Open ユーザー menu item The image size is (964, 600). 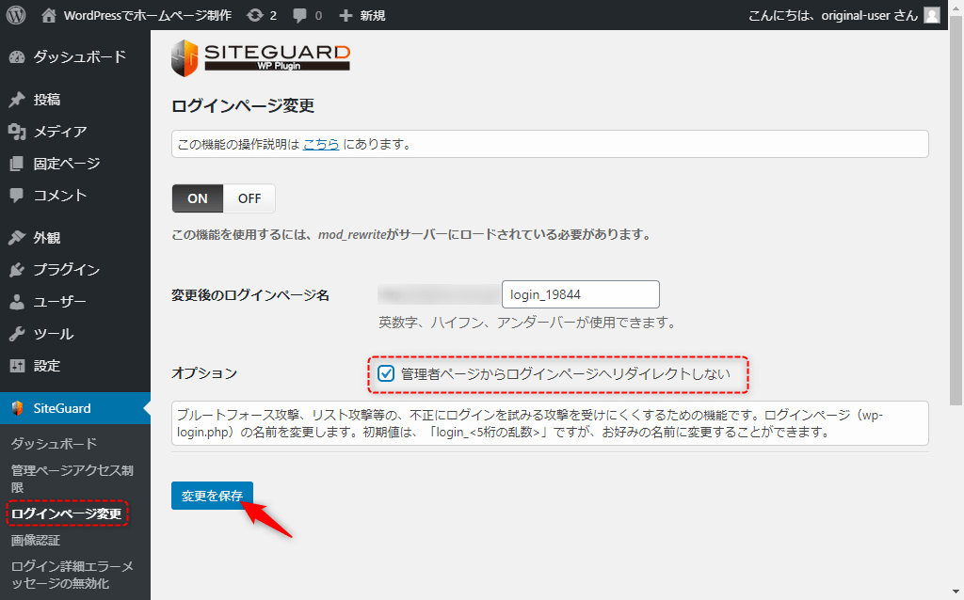(x=75, y=302)
